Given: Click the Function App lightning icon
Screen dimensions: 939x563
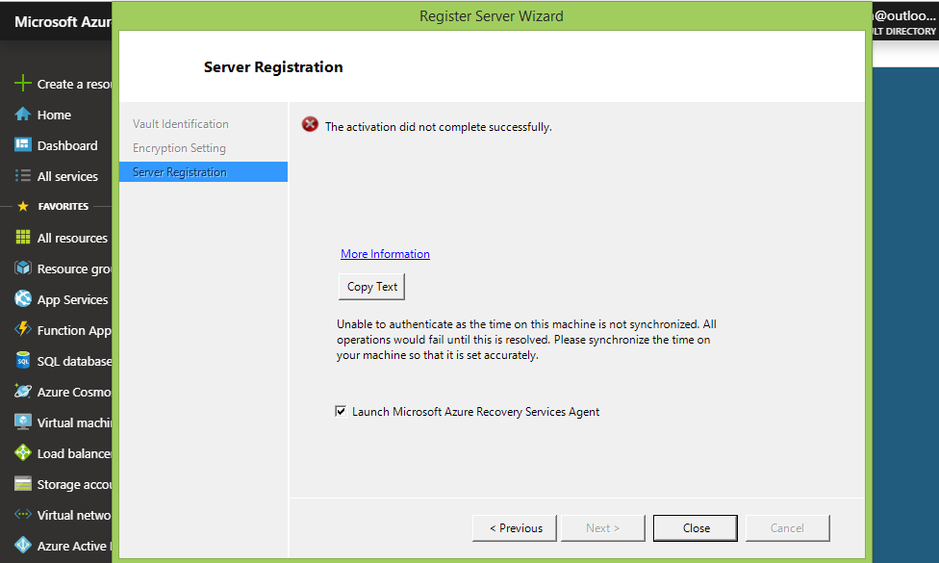Looking at the screenshot, I should coord(23,329).
